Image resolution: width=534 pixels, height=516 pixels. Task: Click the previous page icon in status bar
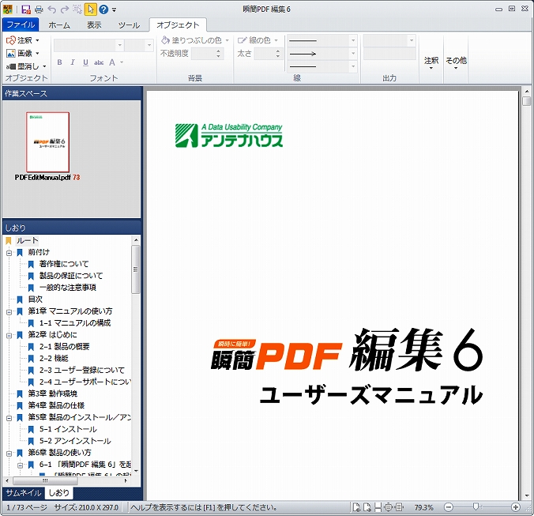pos(356,507)
